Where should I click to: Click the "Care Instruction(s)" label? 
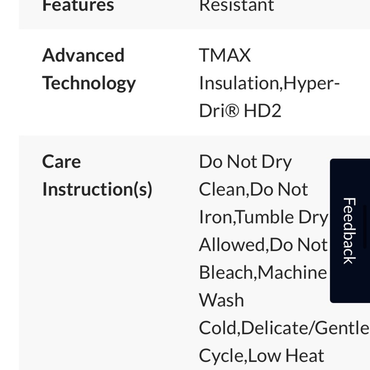(x=97, y=175)
